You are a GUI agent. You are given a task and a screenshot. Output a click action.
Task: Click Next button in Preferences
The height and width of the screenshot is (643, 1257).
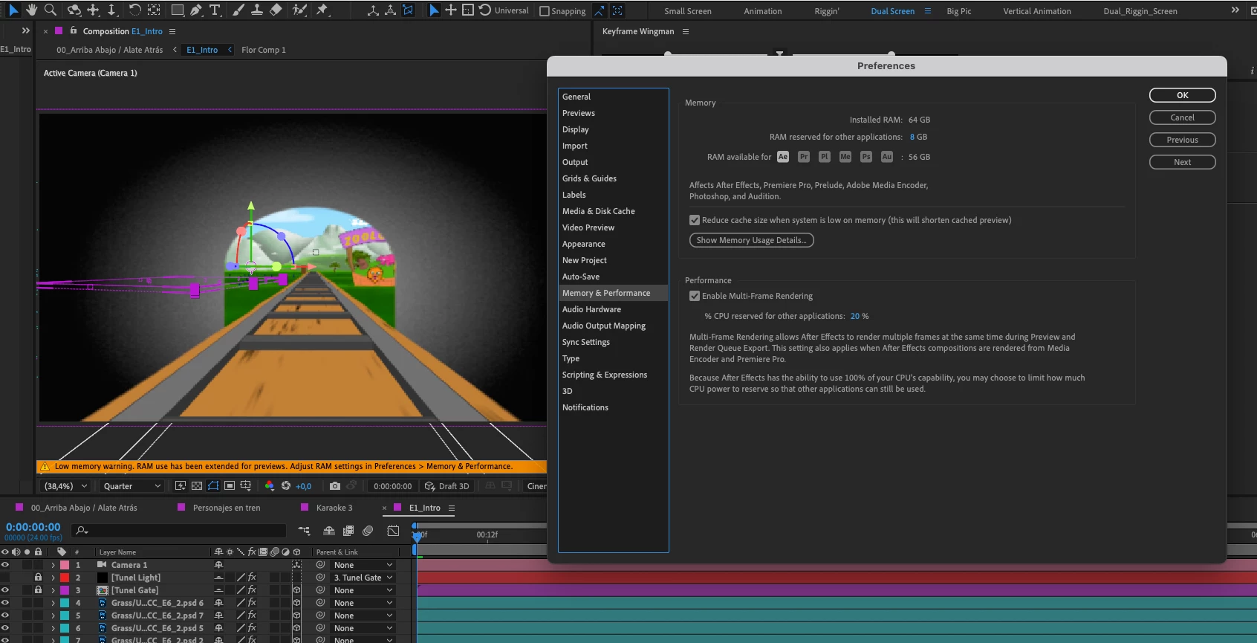coord(1182,162)
